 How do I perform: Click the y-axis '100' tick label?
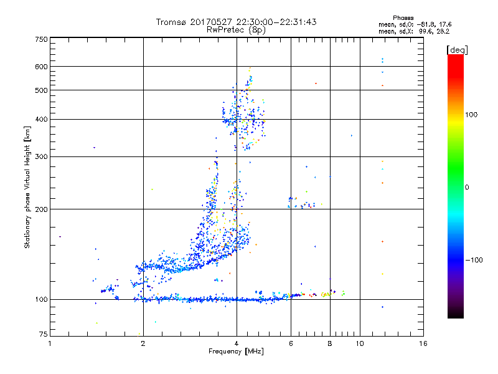(x=42, y=300)
